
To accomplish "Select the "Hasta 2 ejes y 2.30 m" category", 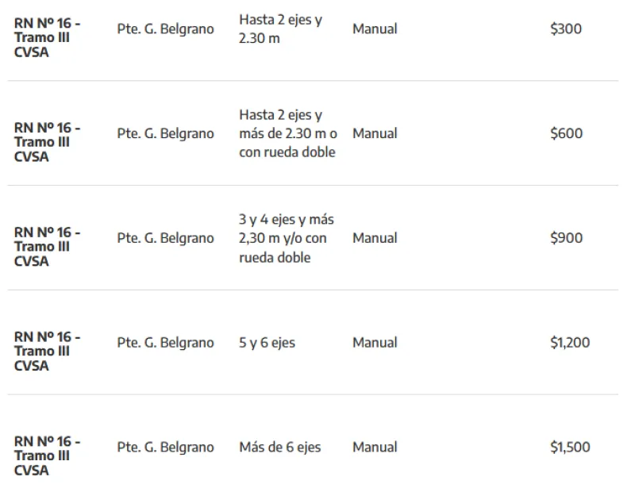I will pyautogui.click(x=280, y=29).
